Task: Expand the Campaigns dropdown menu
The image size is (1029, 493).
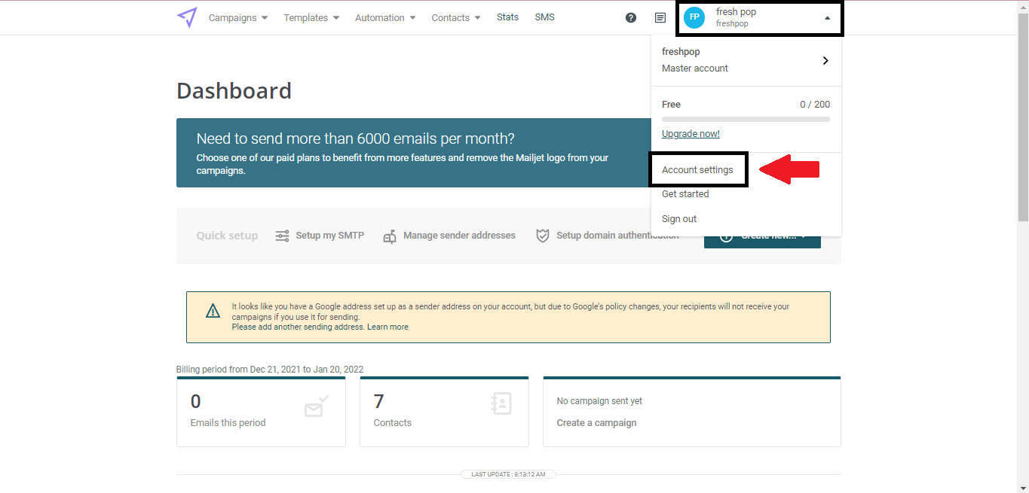Action: pos(238,17)
